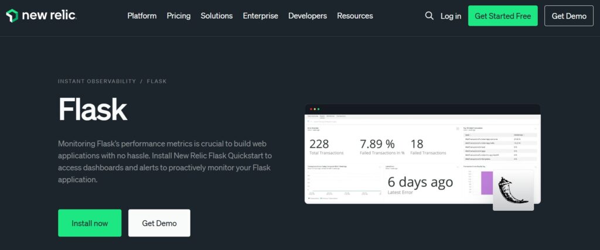Click the white Get Demo button below description
This screenshot has width=600, height=250.
click(x=159, y=223)
